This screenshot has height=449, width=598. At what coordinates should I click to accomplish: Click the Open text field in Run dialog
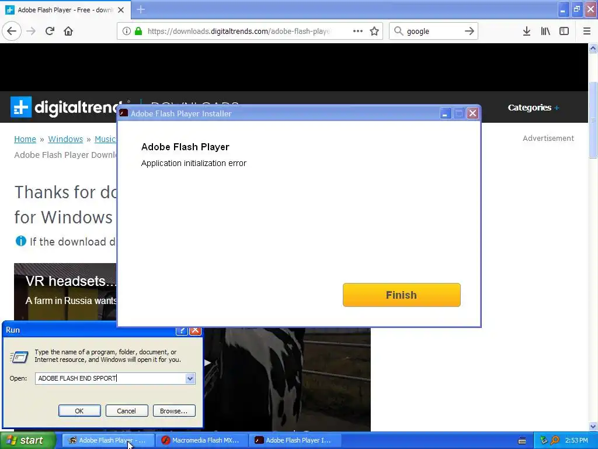[110, 378]
